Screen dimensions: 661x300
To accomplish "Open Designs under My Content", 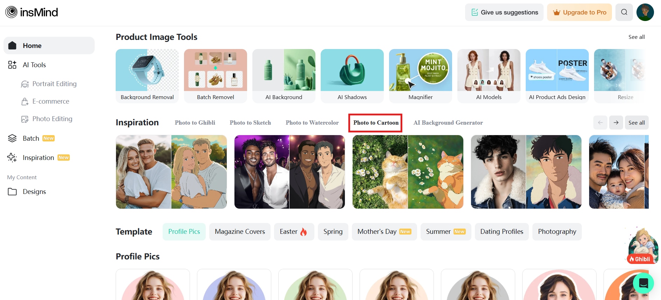I will [49, 191].
